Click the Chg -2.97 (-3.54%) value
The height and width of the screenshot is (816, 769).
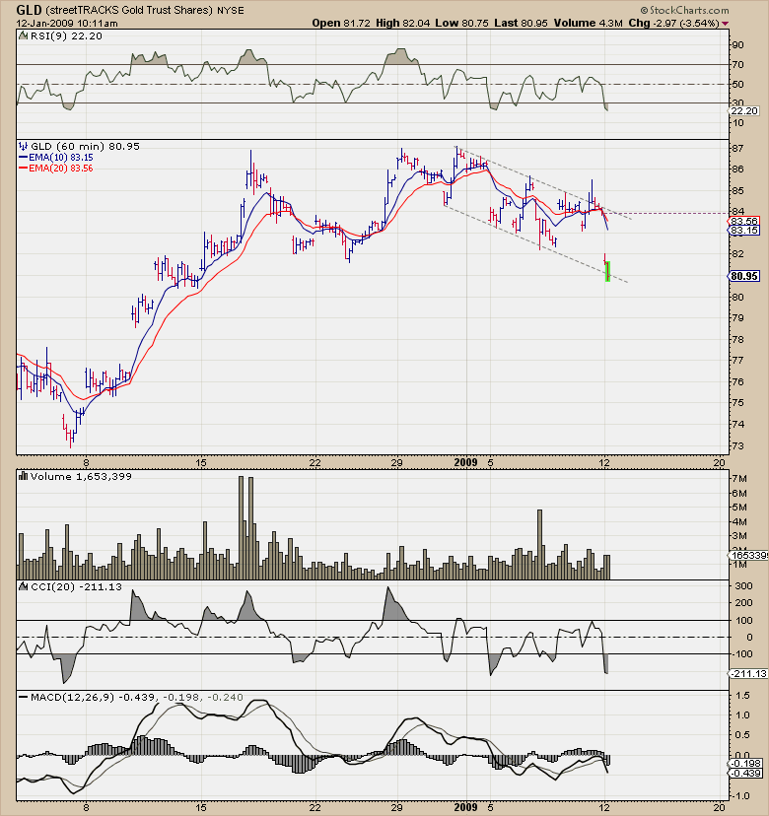(673, 23)
